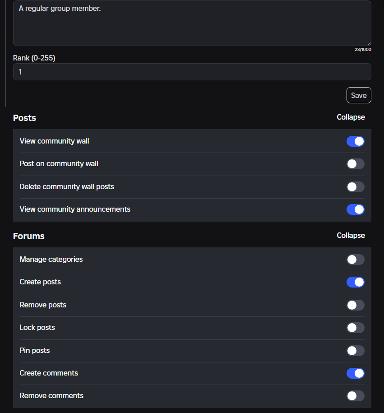
Task: Disable the View community wall toggle
Action: click(x=355, y=141)
